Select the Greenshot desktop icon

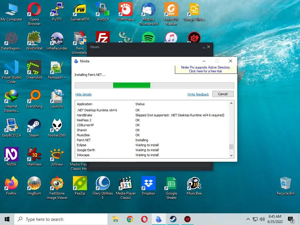click(x=34, y=70)
